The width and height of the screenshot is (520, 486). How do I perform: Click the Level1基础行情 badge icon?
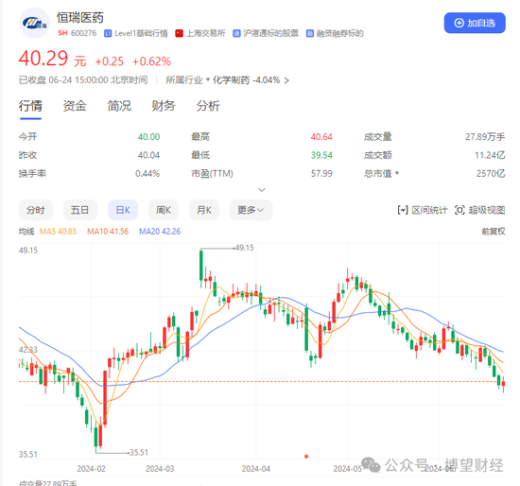pos(108,33)
